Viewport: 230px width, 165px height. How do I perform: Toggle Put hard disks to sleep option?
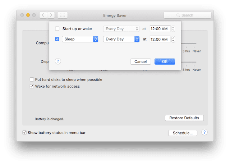click(32, 79)
